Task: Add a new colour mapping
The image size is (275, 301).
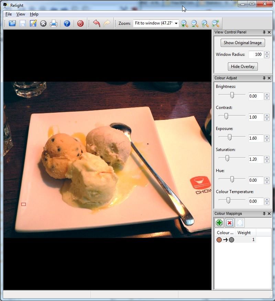Action: 219,222
